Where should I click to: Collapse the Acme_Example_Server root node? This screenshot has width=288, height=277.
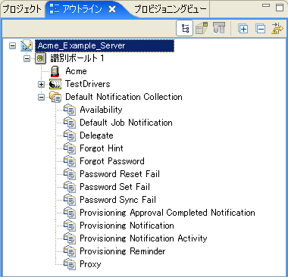coord(12,45)
